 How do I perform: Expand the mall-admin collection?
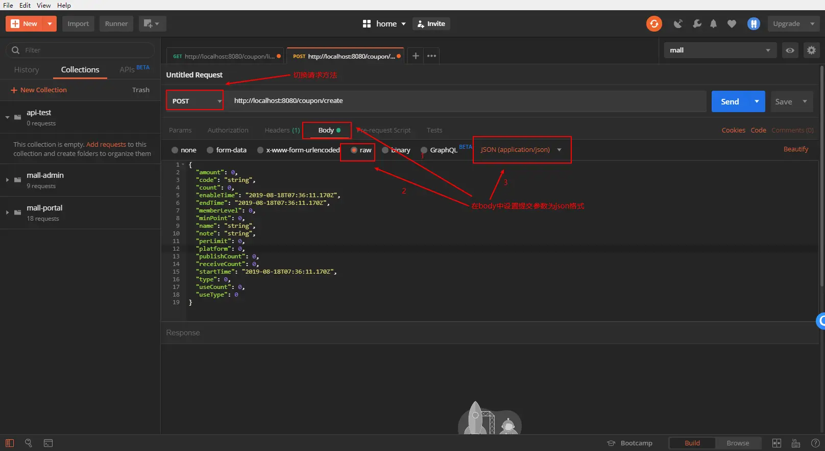pyautogui.click(x=7, y=180)
